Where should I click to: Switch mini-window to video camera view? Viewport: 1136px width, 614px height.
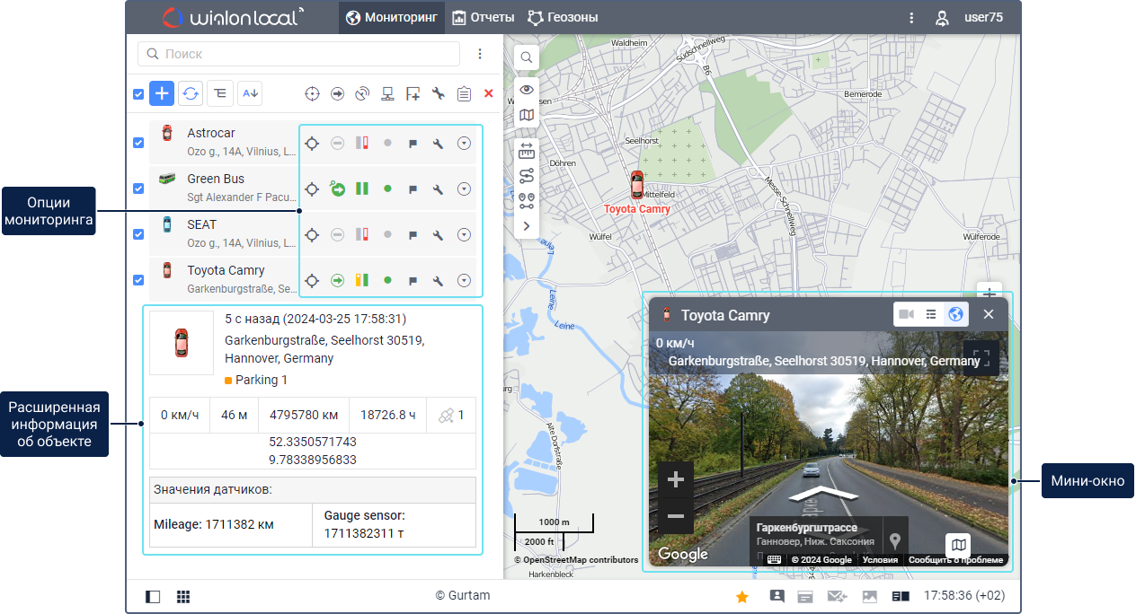pyautogui.click(x=906, y=314)
